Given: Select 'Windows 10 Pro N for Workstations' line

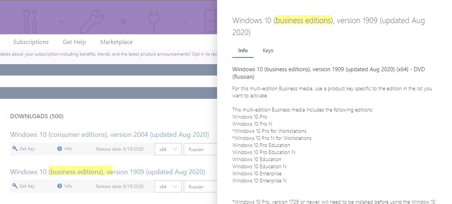Looking at the screenshot, I should point(272,138).
